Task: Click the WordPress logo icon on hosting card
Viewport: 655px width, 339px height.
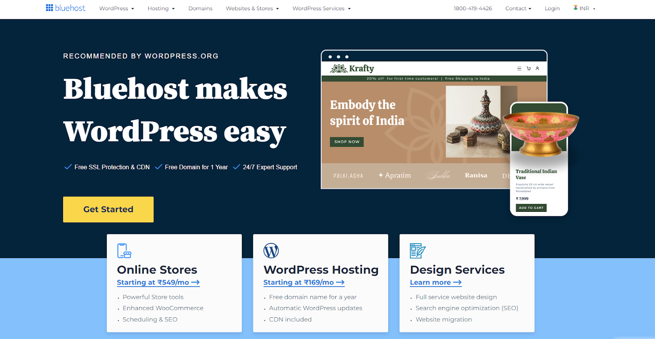Action: tap(271, 251)
